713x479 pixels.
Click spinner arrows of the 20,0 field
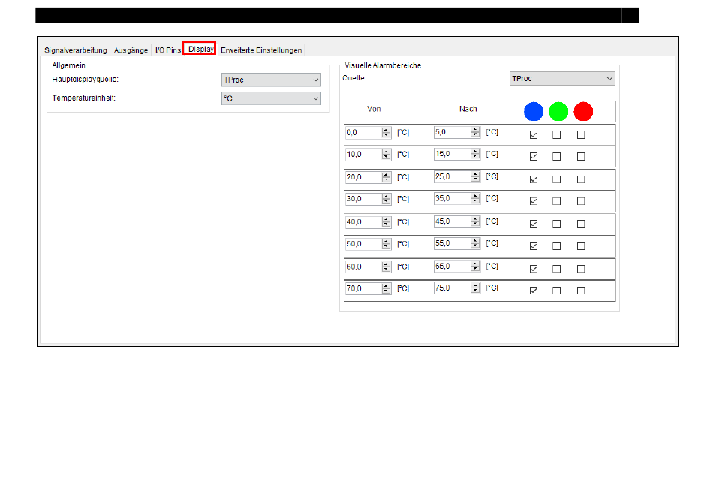pos(386,177)
